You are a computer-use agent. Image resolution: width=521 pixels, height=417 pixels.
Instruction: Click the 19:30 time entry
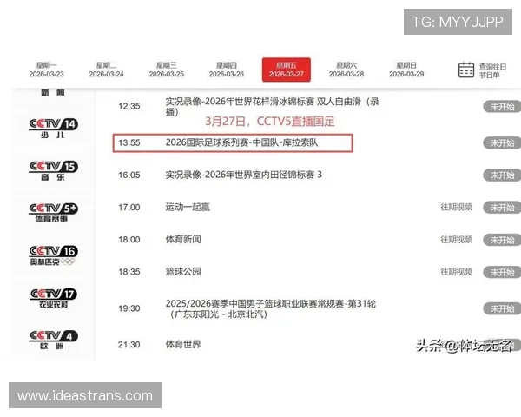point(129,308)
